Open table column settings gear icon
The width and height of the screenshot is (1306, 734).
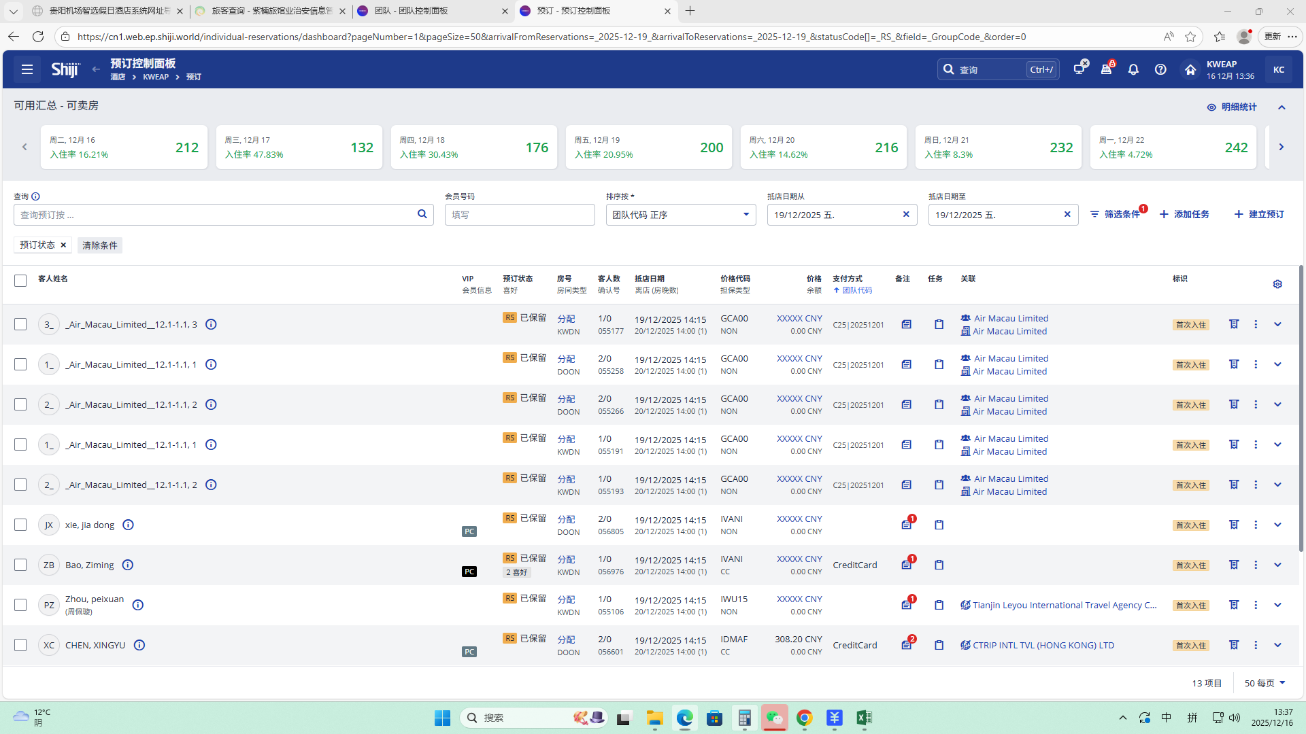pyautogui.click(x=1277, y=284)
